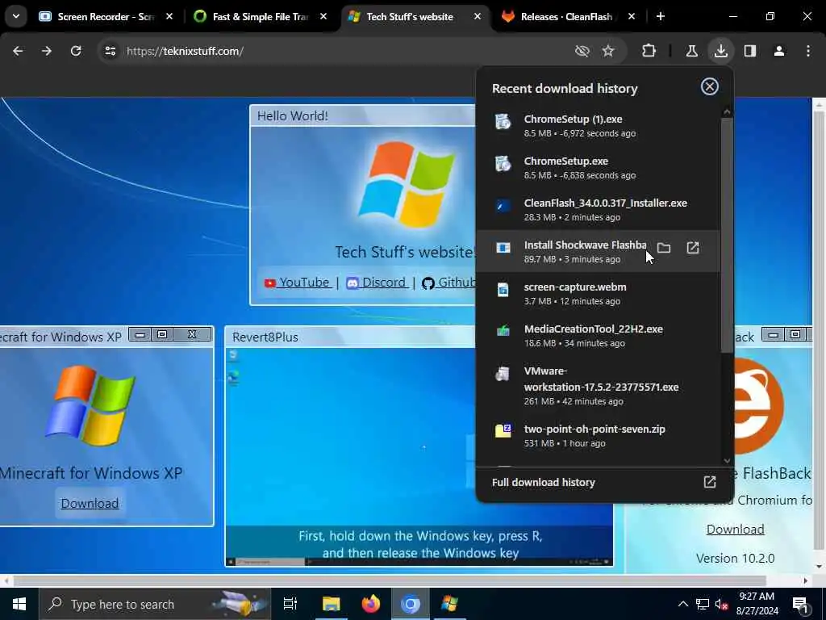Viewport: 826px width, 620px height.
Task: Switch to Releases CleanFlash tab
Action: [566, 16]
